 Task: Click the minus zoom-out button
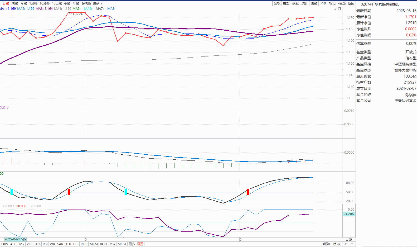352,244
